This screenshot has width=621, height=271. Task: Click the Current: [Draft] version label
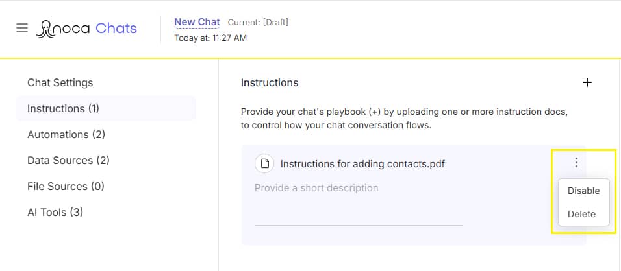258,23
